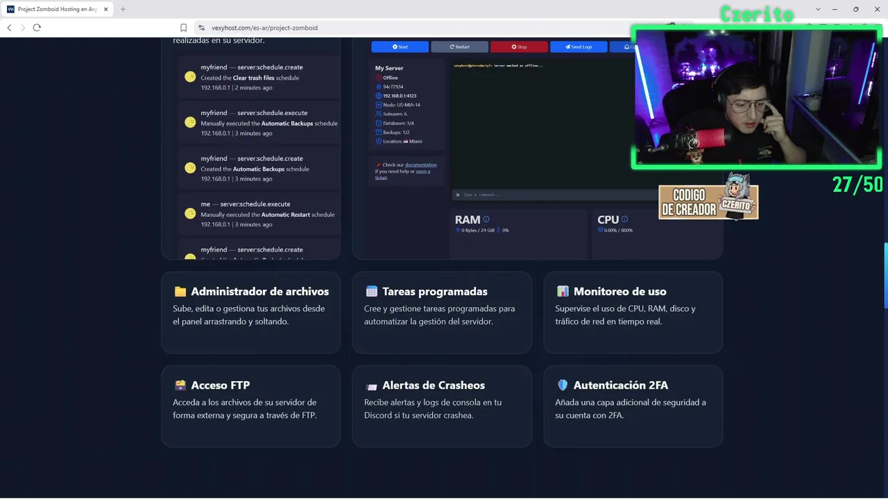Click the Alertas de Crasheos heading

(434, 385)
